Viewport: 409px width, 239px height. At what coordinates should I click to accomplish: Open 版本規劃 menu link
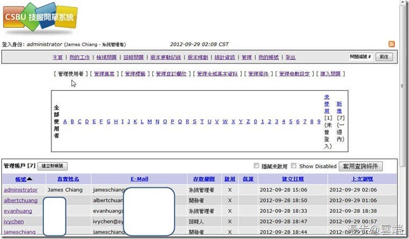pos(198,57)
